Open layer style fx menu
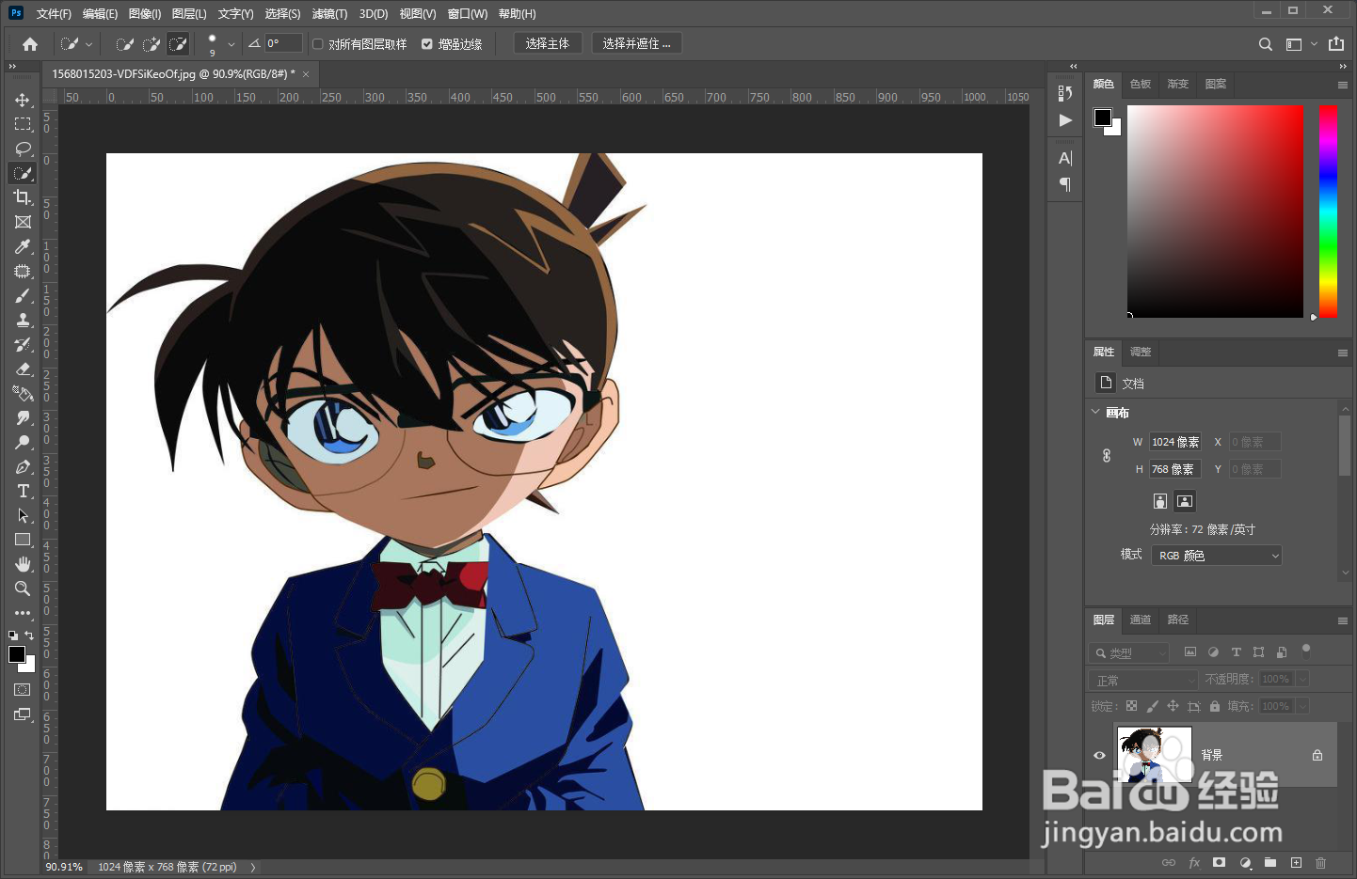The image size is (1357, 879). coord(1194,862)
